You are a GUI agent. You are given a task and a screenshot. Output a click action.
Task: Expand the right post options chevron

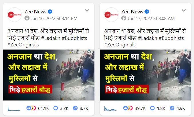(x=184, y=10)
